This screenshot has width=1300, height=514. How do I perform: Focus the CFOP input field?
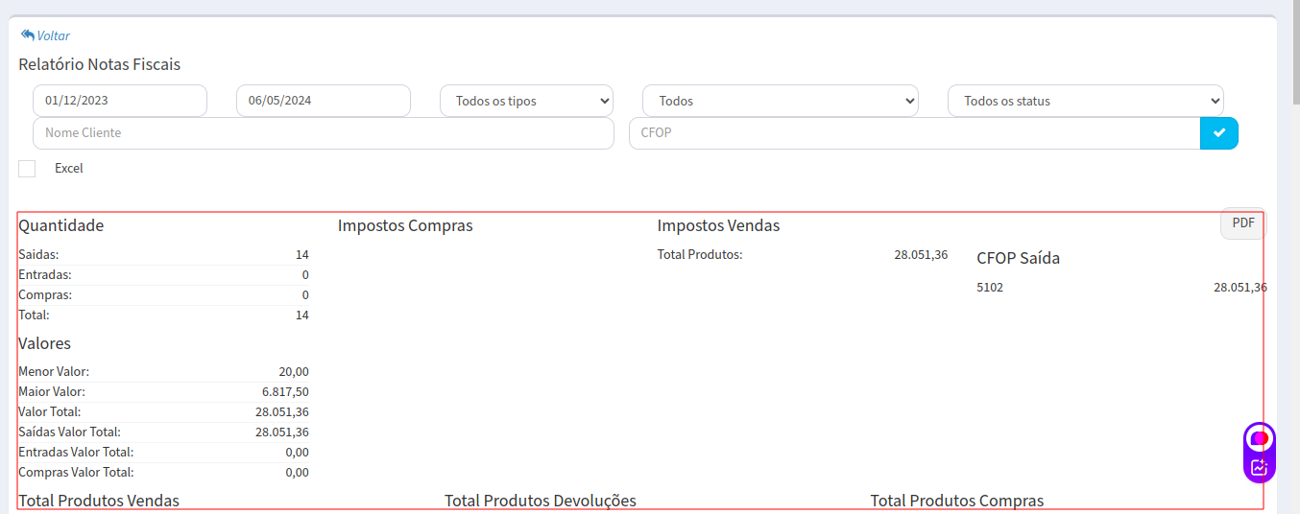coord(914,133)
